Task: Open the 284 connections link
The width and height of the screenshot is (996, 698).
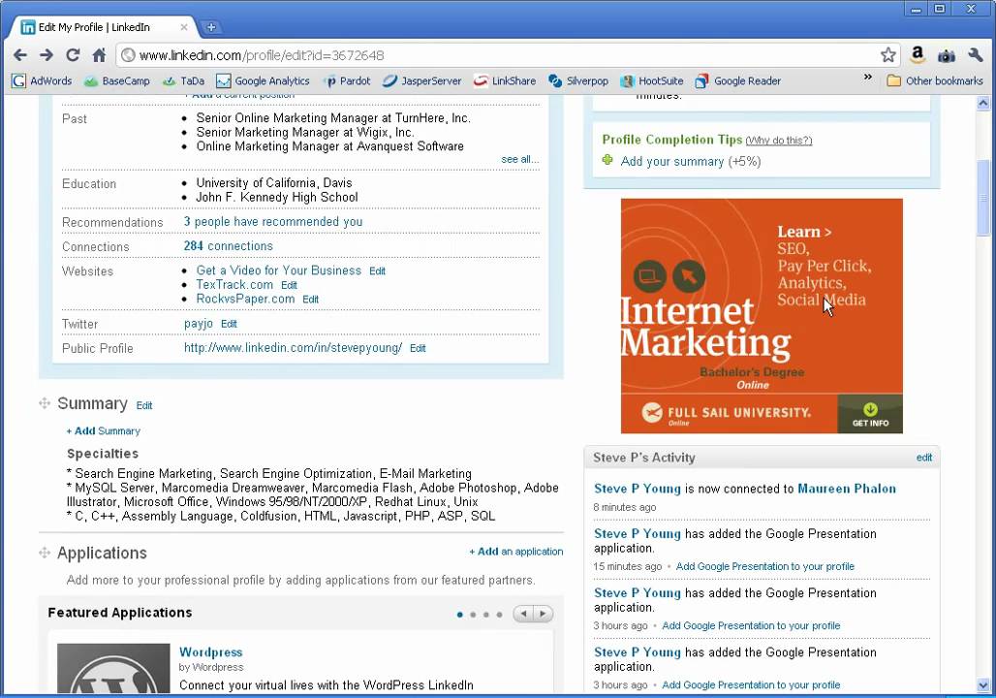Action: click(x=228, y=246)
